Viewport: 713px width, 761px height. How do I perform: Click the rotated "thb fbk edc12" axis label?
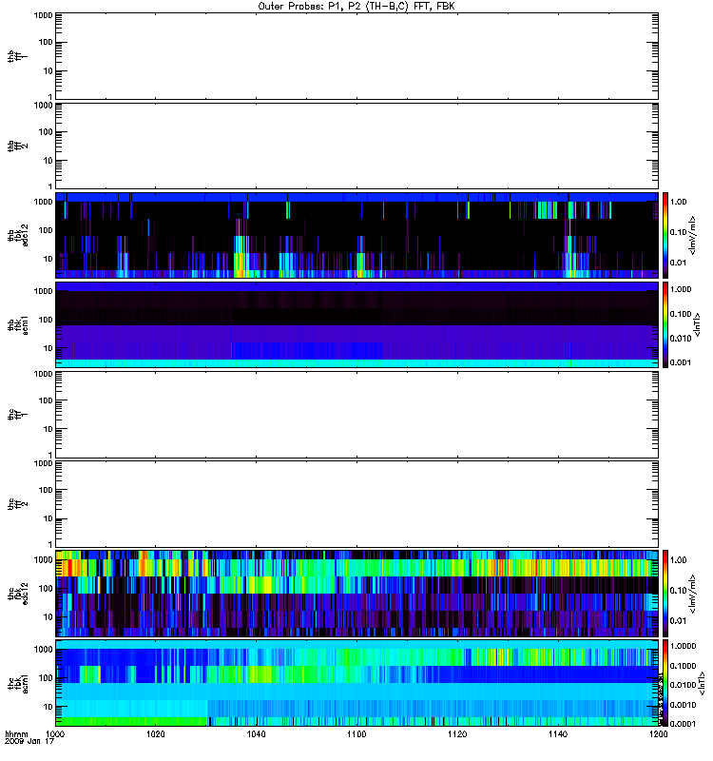coord(18,235)
